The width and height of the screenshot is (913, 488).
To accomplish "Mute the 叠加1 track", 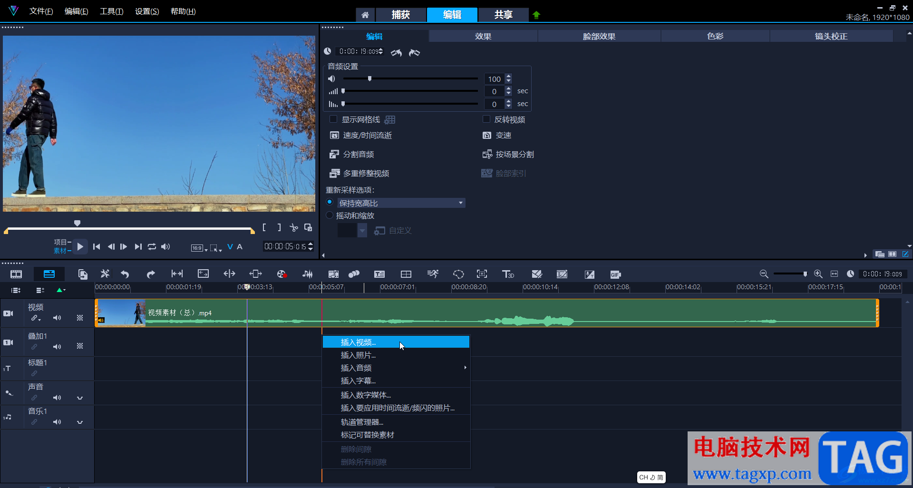I will (57, 347).
